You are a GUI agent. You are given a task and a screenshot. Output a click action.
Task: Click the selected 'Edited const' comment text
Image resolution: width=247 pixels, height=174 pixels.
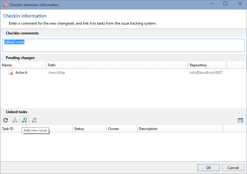coord(14,42)
